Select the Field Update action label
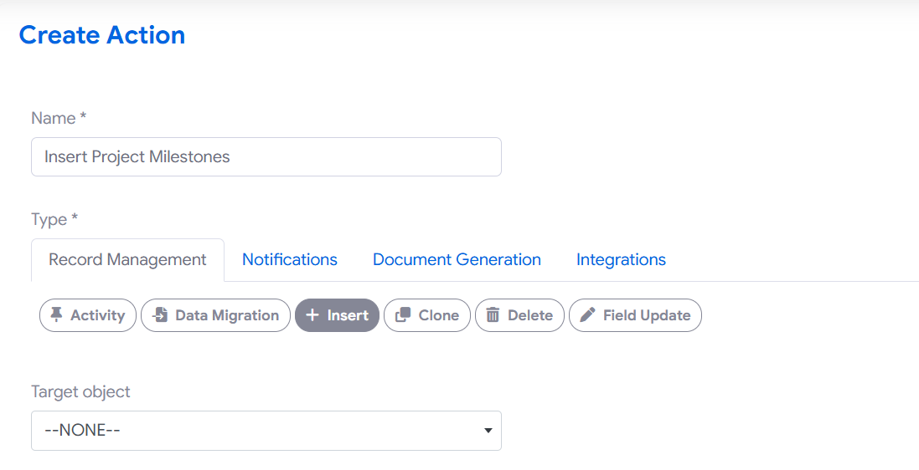The width and height of the screenshot is (919, 470). (647, 315)
